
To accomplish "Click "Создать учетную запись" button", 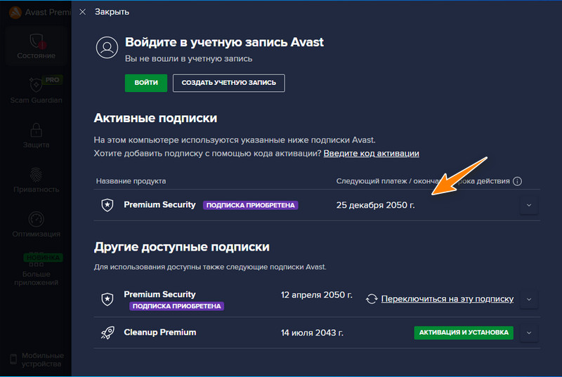I will tap(229, 83).
